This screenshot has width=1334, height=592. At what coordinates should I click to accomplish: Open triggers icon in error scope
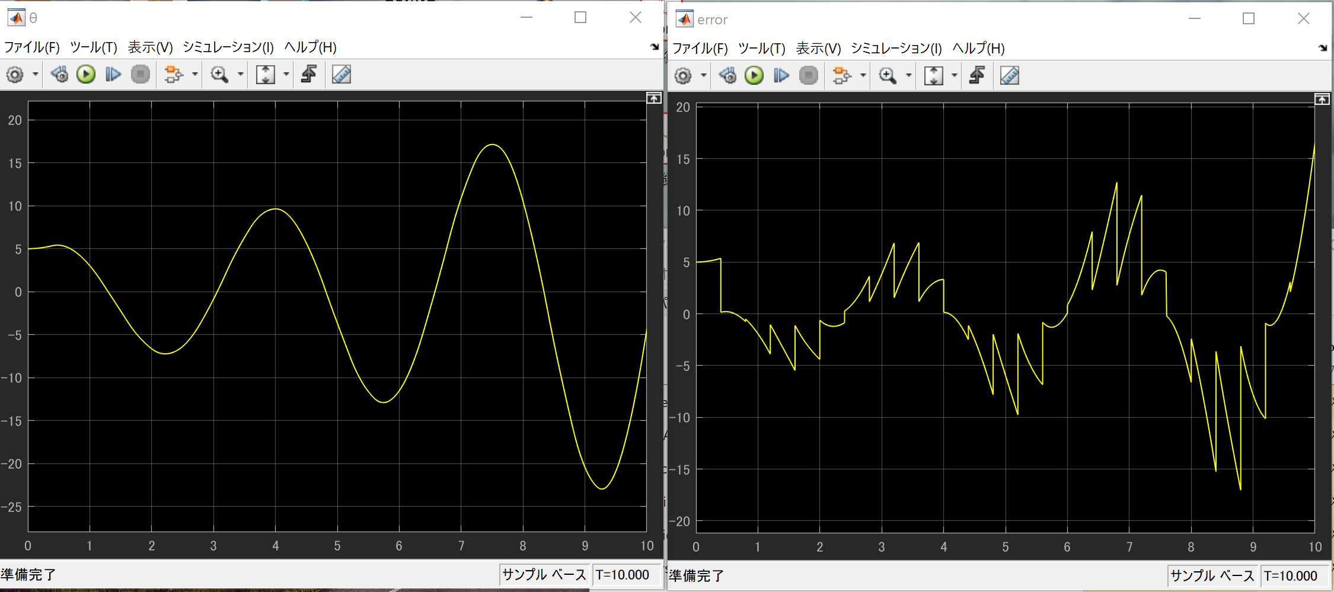click(977, 76)
